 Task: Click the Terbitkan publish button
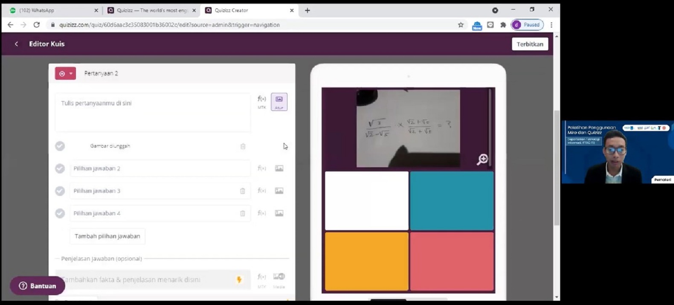coord(530,44)
